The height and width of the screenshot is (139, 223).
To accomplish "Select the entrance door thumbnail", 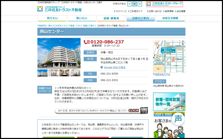I will pos(53,73).
